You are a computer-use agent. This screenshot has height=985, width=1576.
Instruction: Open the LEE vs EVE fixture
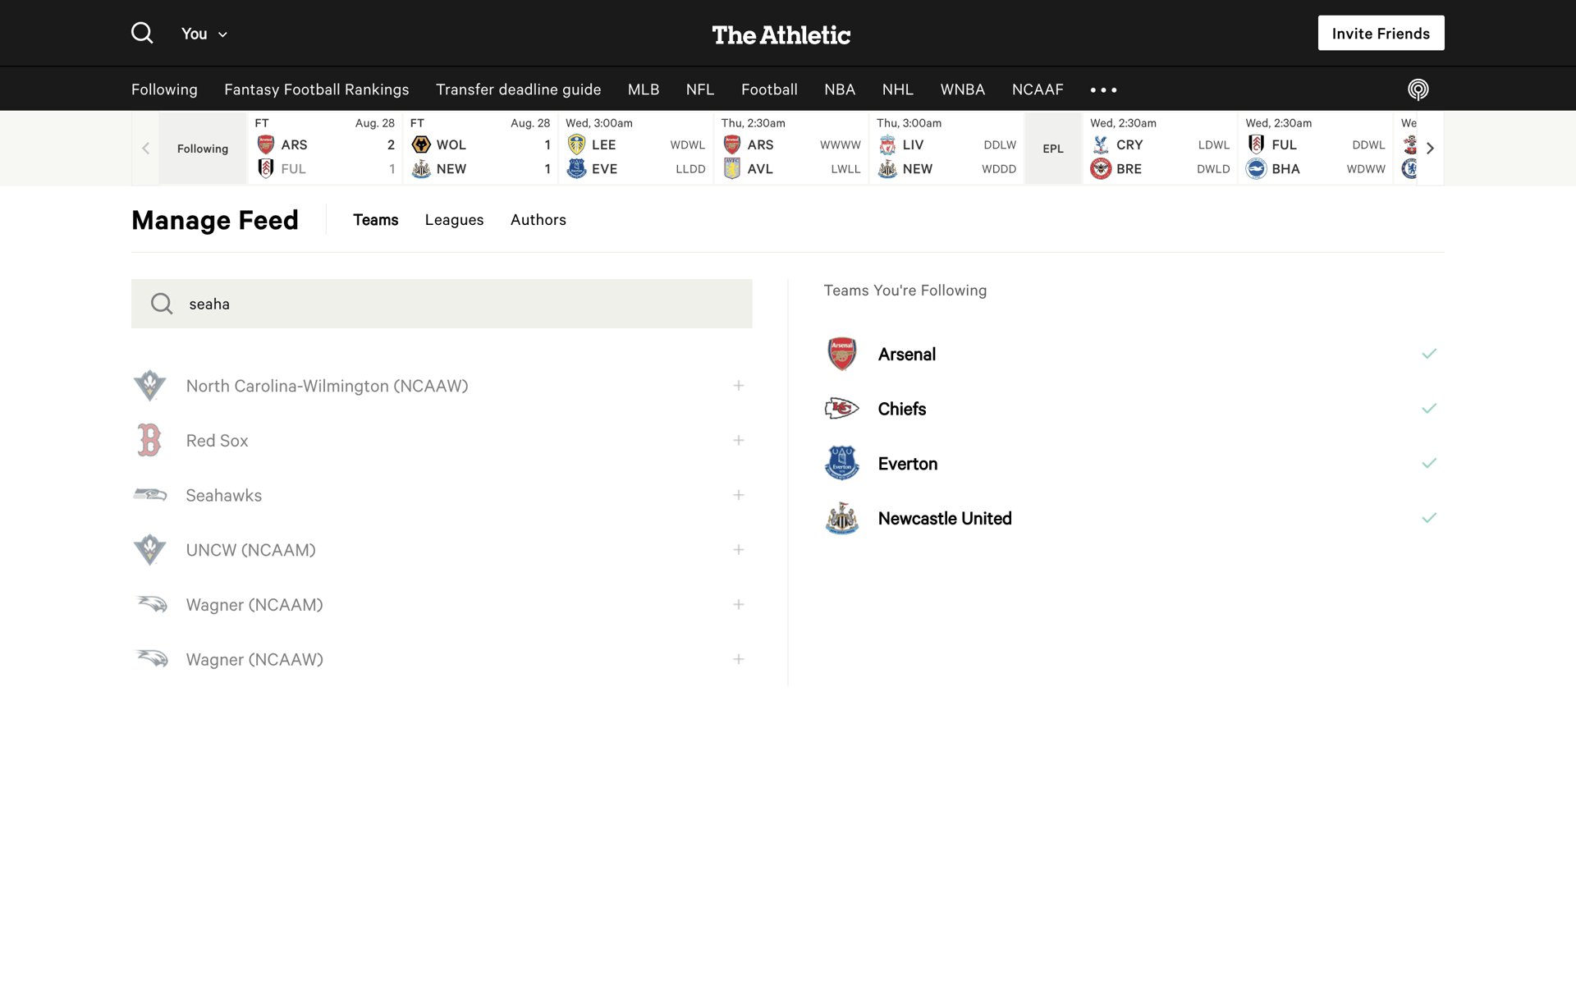tap(636, 148)
